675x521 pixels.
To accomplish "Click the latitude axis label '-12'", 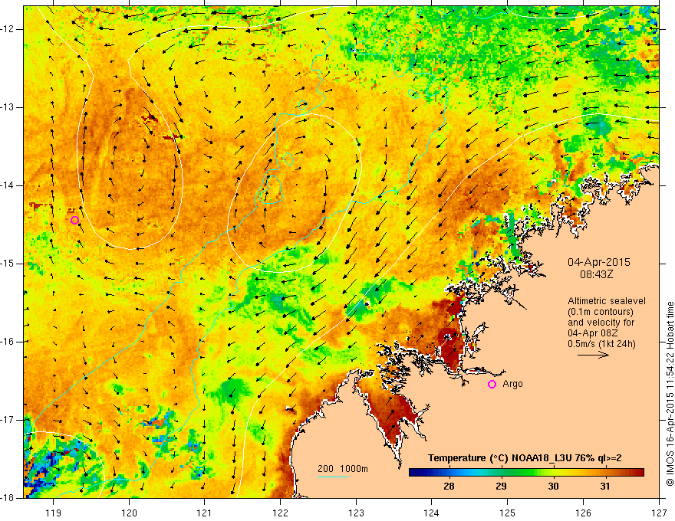I will [x=8, y=29].
